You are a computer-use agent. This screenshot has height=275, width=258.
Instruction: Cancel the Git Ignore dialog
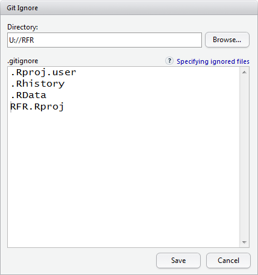[228, 261]
